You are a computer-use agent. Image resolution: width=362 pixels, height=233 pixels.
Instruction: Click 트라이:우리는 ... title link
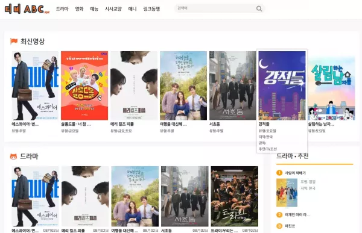tap(224, 230)
